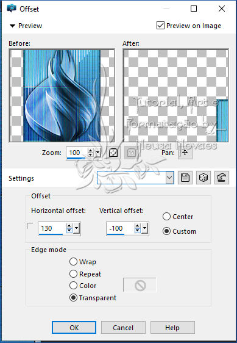Collapse the Preview section triangle
Viewport: 237px width, 343px height.
pyautogui.click(x=12, y=26)
